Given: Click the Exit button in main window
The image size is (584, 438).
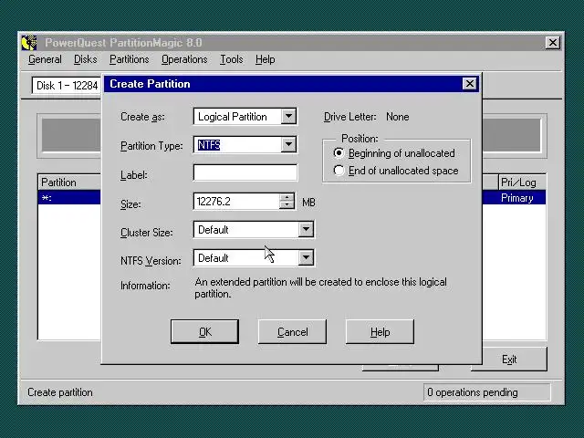Looking at the screenshot, I should pos(509,360).
